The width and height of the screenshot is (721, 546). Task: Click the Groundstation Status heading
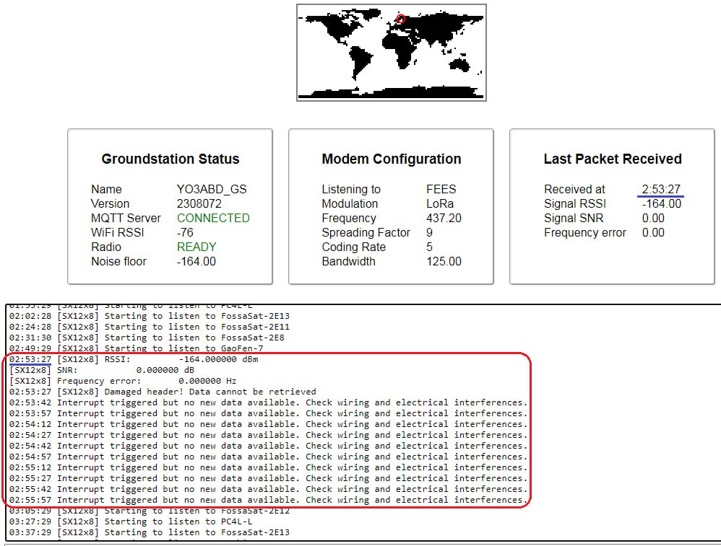(170, 159)
